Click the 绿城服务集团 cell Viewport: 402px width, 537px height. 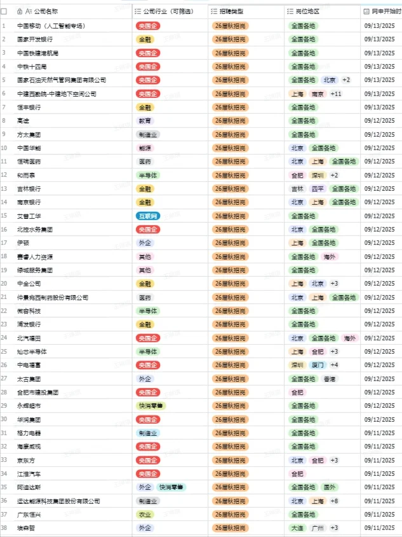(74, 270)
